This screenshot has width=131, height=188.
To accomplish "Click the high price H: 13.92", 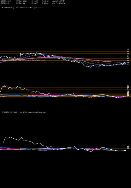I will 45,1.
